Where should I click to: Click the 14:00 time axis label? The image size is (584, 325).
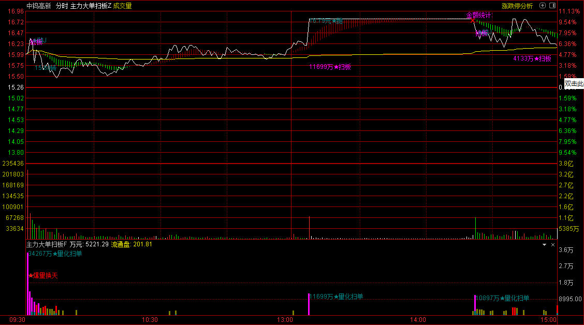(x=418, y=320)
